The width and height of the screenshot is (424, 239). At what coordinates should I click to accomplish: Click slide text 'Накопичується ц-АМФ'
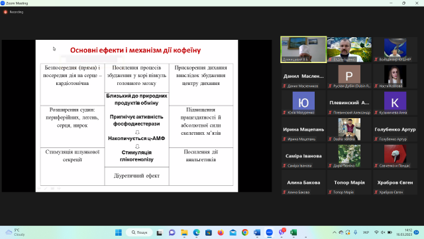pos(136,139)
